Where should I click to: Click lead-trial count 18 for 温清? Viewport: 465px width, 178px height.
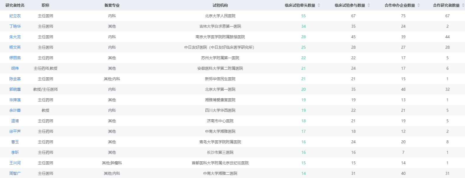(x=303, y=121)
